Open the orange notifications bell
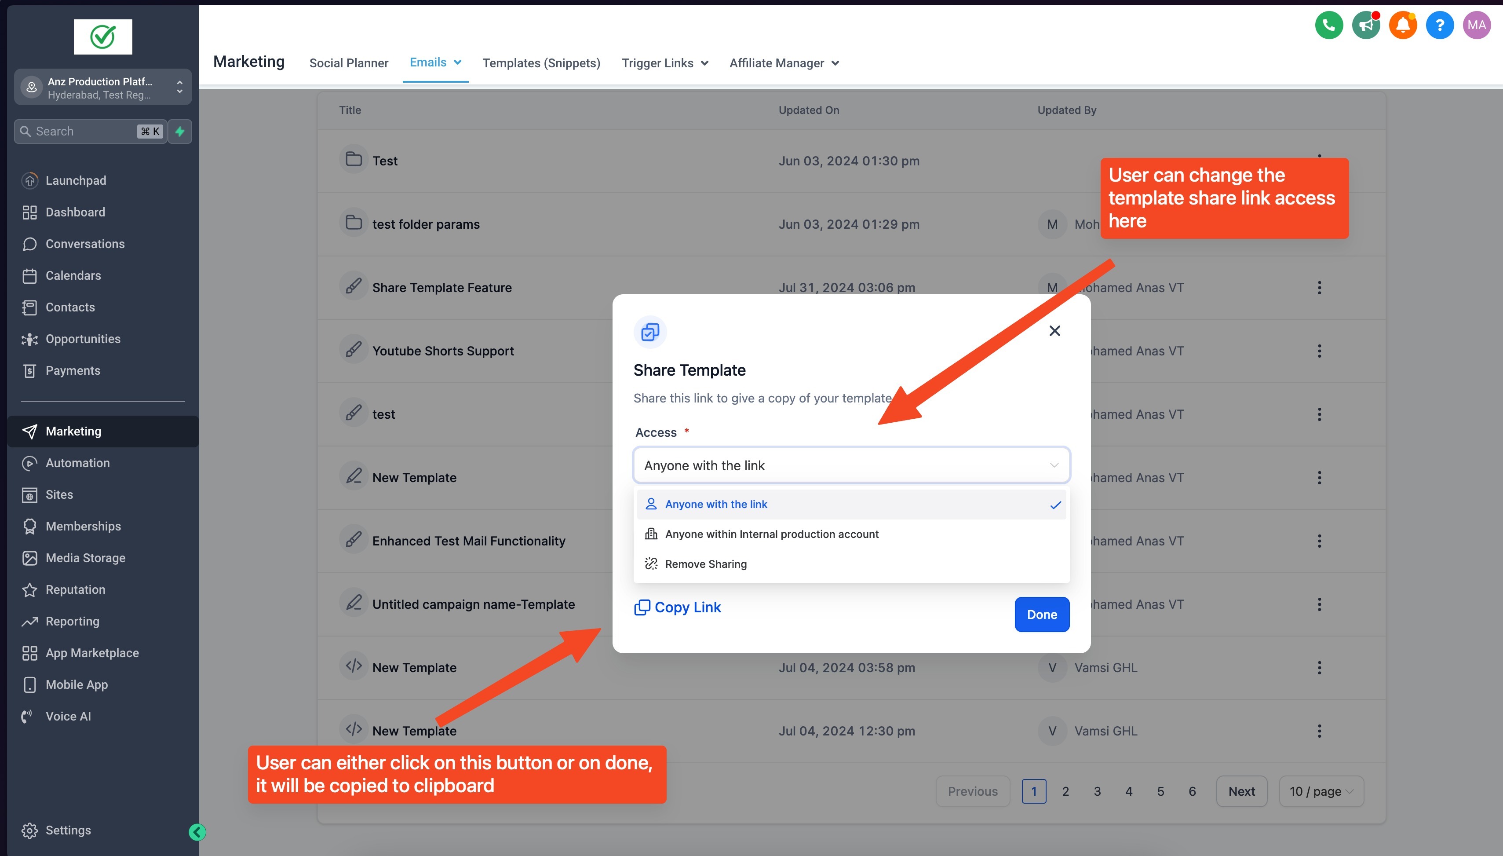 1403,25
